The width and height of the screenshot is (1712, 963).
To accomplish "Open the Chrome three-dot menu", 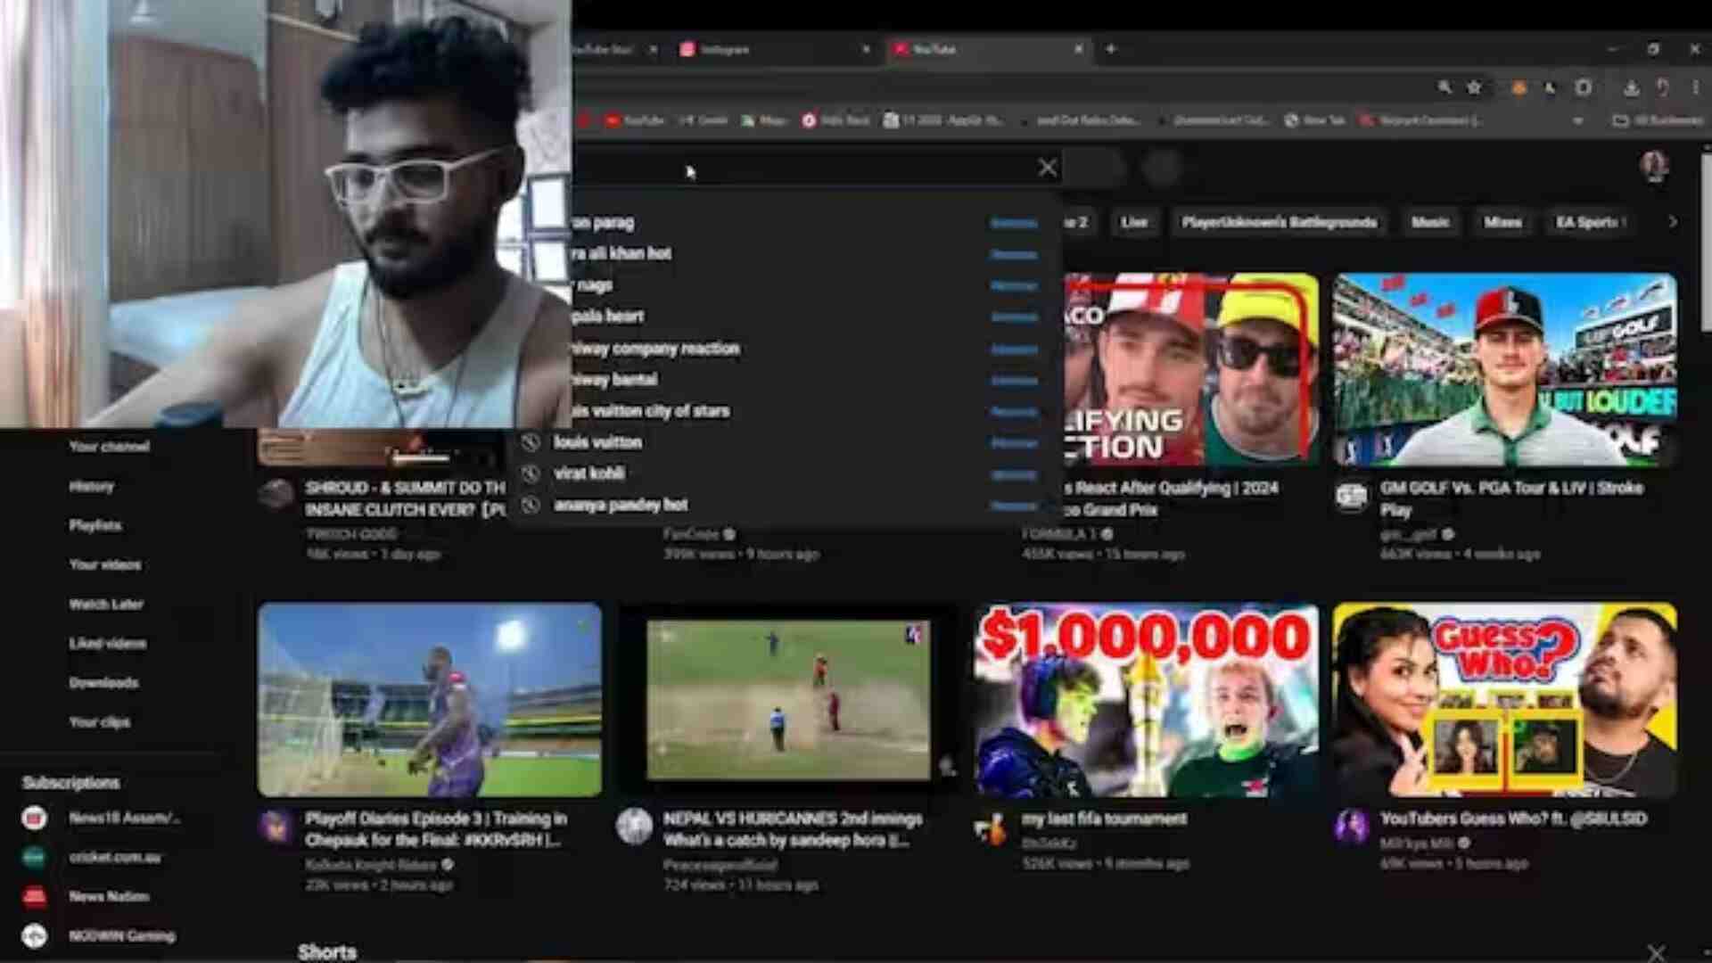I will click(1694, 87).
